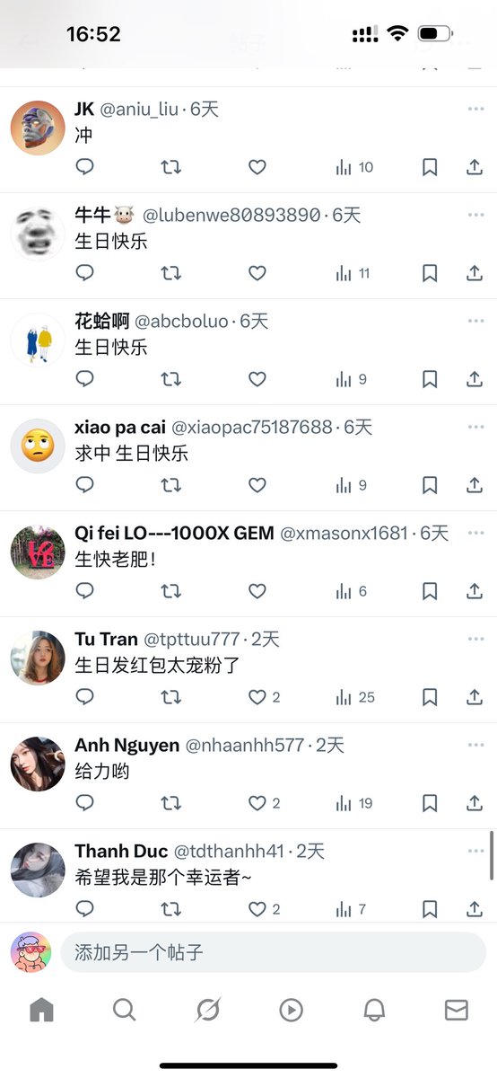Repost 牛牛's birthday comment

tap(170, 273)
